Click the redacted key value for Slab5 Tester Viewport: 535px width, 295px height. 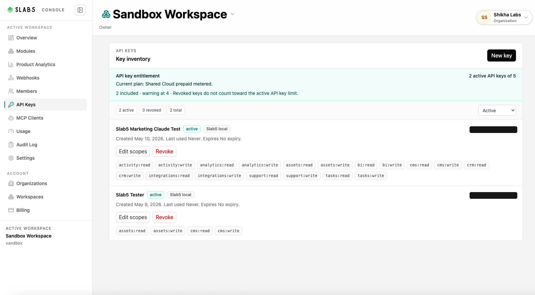point(493,195)
